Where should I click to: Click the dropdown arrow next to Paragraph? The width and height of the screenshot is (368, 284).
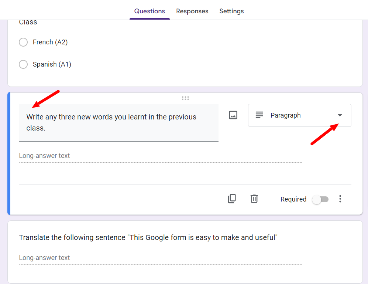[340, 115]
